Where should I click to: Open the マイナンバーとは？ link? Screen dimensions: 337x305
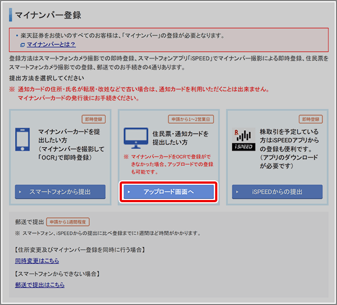click(51, 44)
